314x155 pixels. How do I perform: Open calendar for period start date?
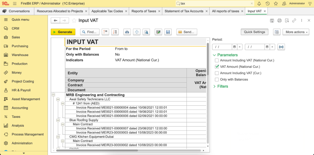[x=235, y=47]
